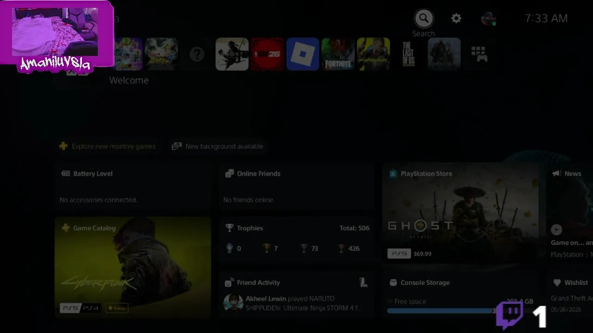593x333 pixels.
Task: Click 'No accessories connected.' text
Action: (98, 200)
